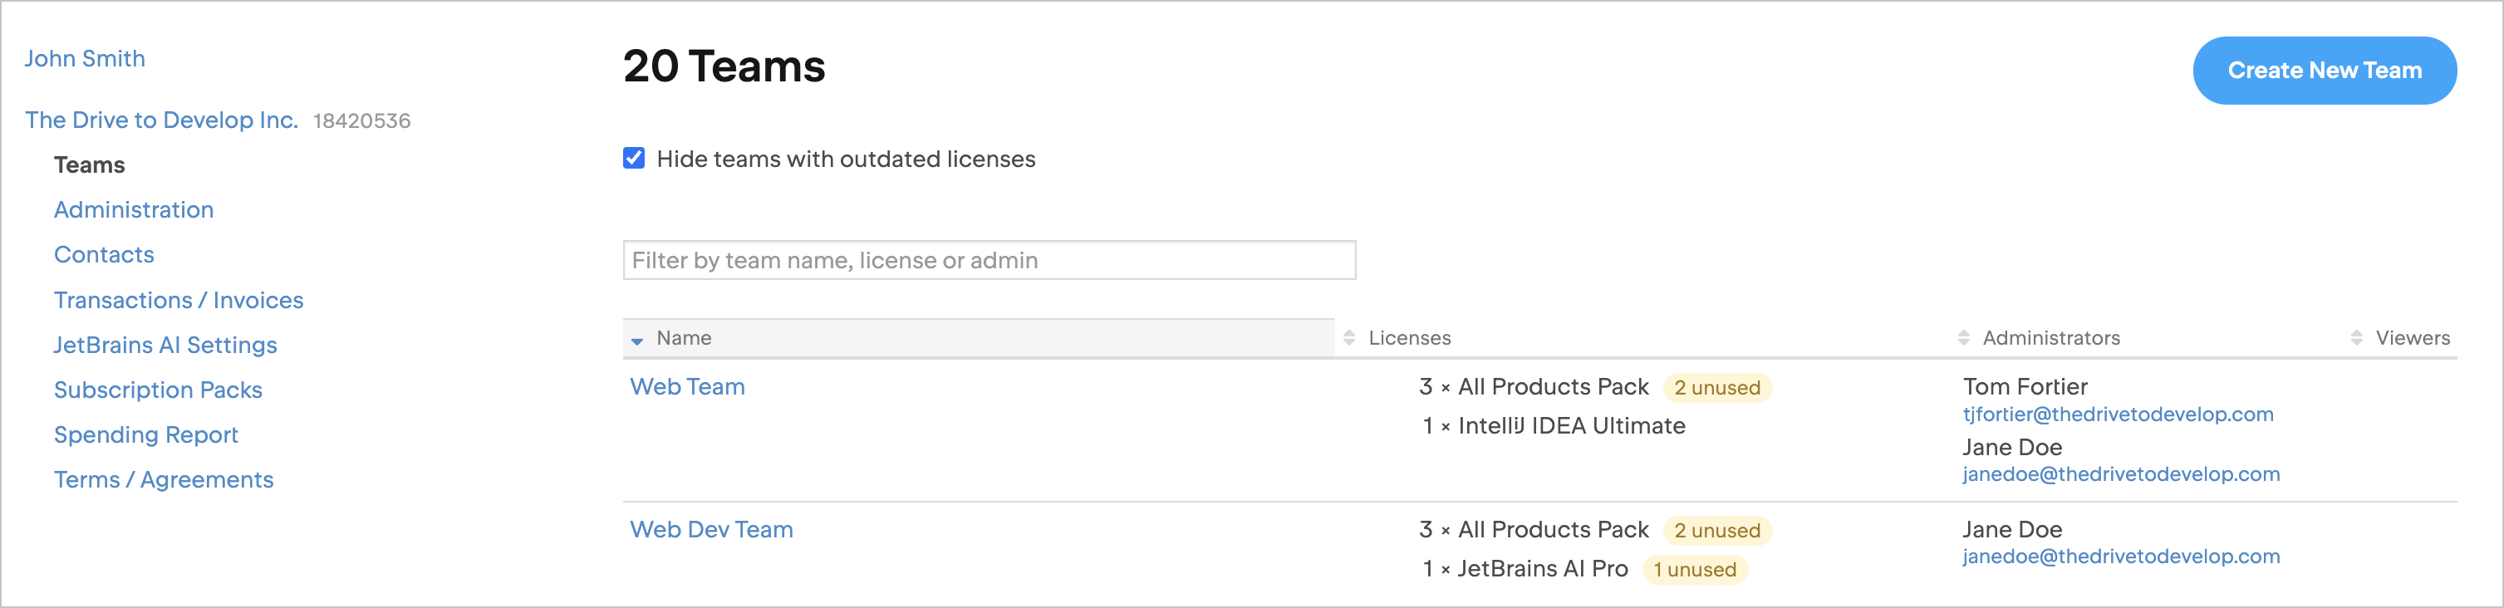The width and height of the screenshot is (2504, 608).
Task: Click Tom Fortier's email address
Action: pos(2117,414)
